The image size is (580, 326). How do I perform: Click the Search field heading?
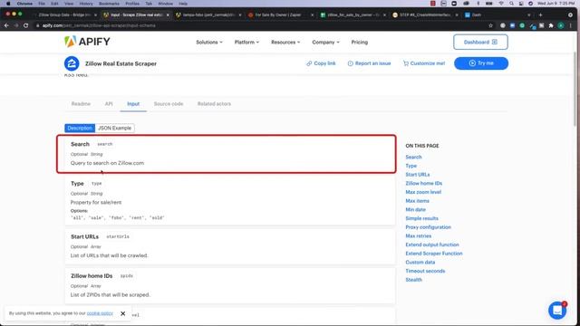pos(80,144)
